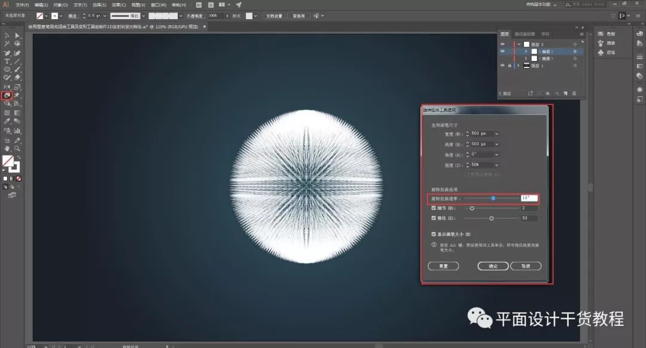Screen dimensions: 646x348
Task: Open the 效果(C) menu
Action: pyautogui.click(x=119, y=5)
